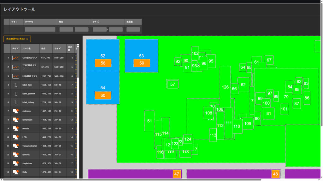
Task: Select orange block 58 on canvas
Action: [103, 63]
